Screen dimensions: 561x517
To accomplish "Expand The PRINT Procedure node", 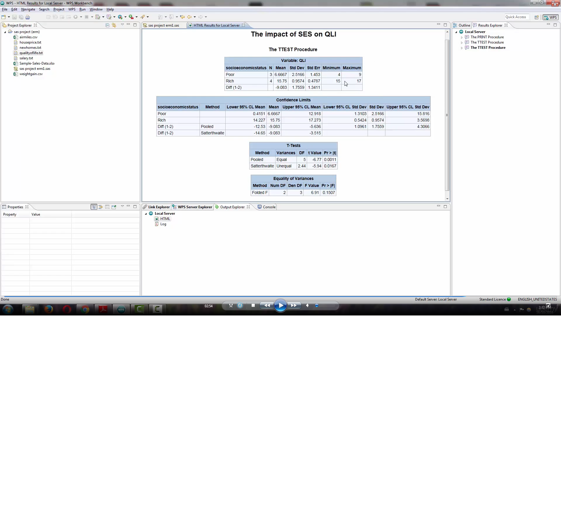I will tap(462, 37).
